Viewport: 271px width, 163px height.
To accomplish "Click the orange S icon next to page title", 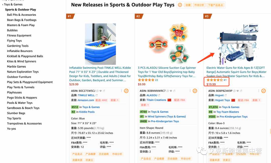I will [x=180, y=5].
